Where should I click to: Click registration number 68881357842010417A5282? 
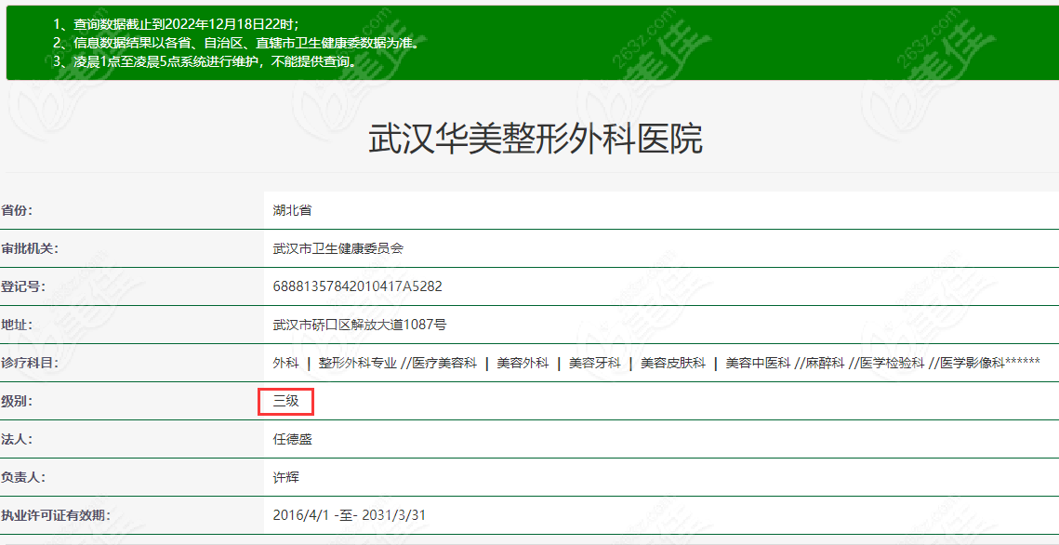[x=357, y=286]
